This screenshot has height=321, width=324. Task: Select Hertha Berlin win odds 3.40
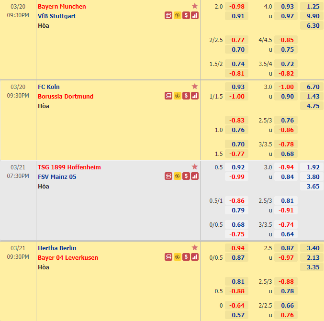pos(312,248)
